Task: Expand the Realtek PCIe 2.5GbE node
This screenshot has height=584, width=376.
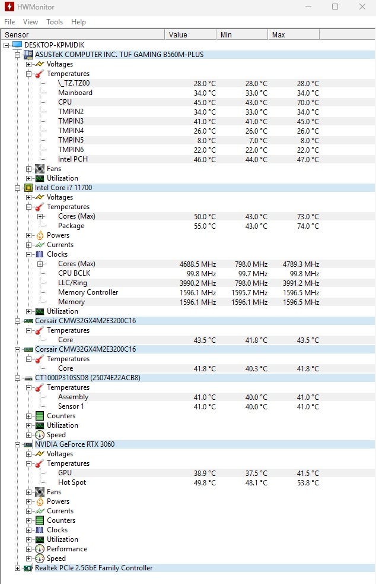Action: coord(17,568)
